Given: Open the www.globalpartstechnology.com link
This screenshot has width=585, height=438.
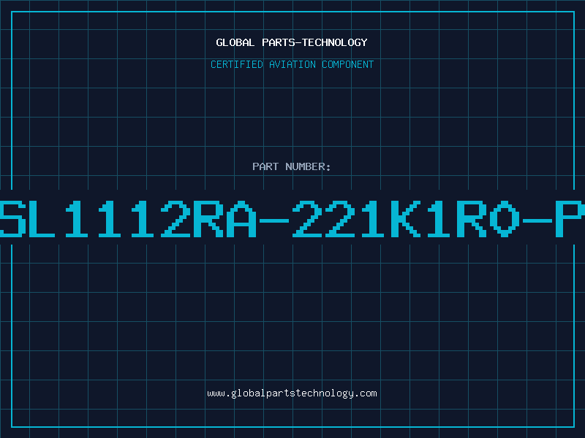Looking at the screenshot, I should pyautogui.click(x=292, y=393).
